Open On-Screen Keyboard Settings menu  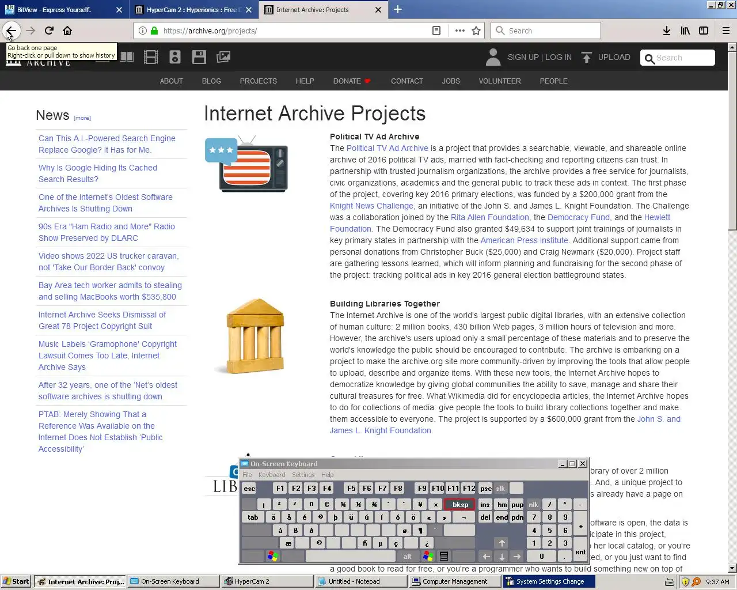(x=303, y=475)
